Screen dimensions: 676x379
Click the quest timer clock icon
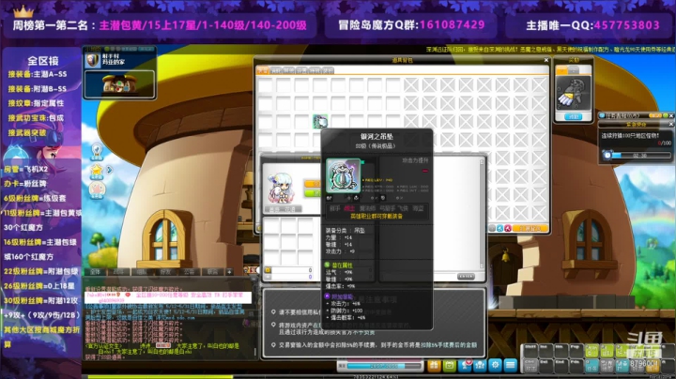click(x=607, y=155)
